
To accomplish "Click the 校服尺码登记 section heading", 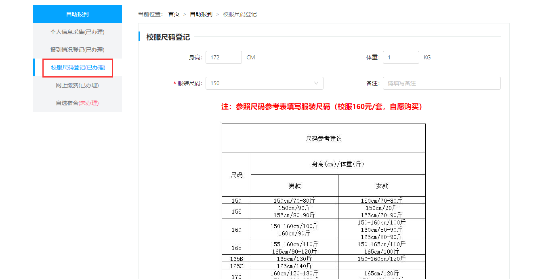I will click(168, 37).
